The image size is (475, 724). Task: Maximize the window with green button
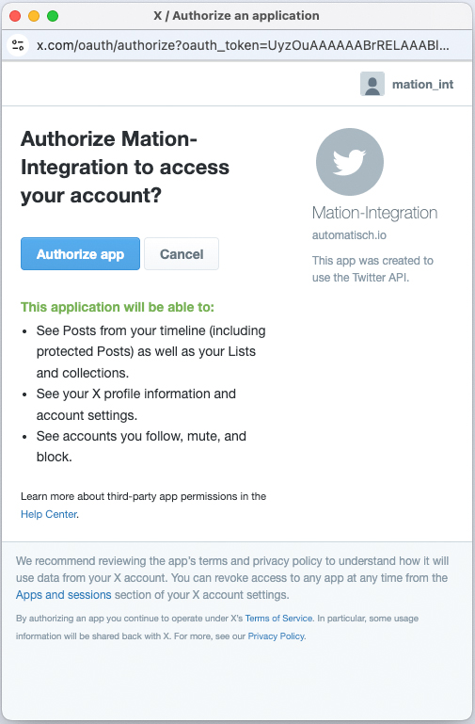pos(53,16)
